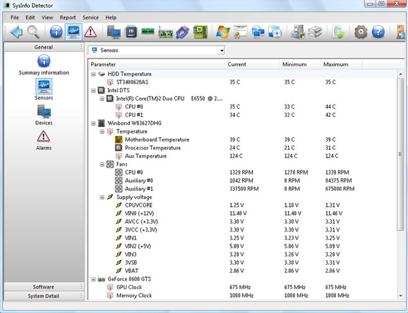408x313 pixels.
Task: Click the blue help question mark icon
Action: tap(378, 32)
